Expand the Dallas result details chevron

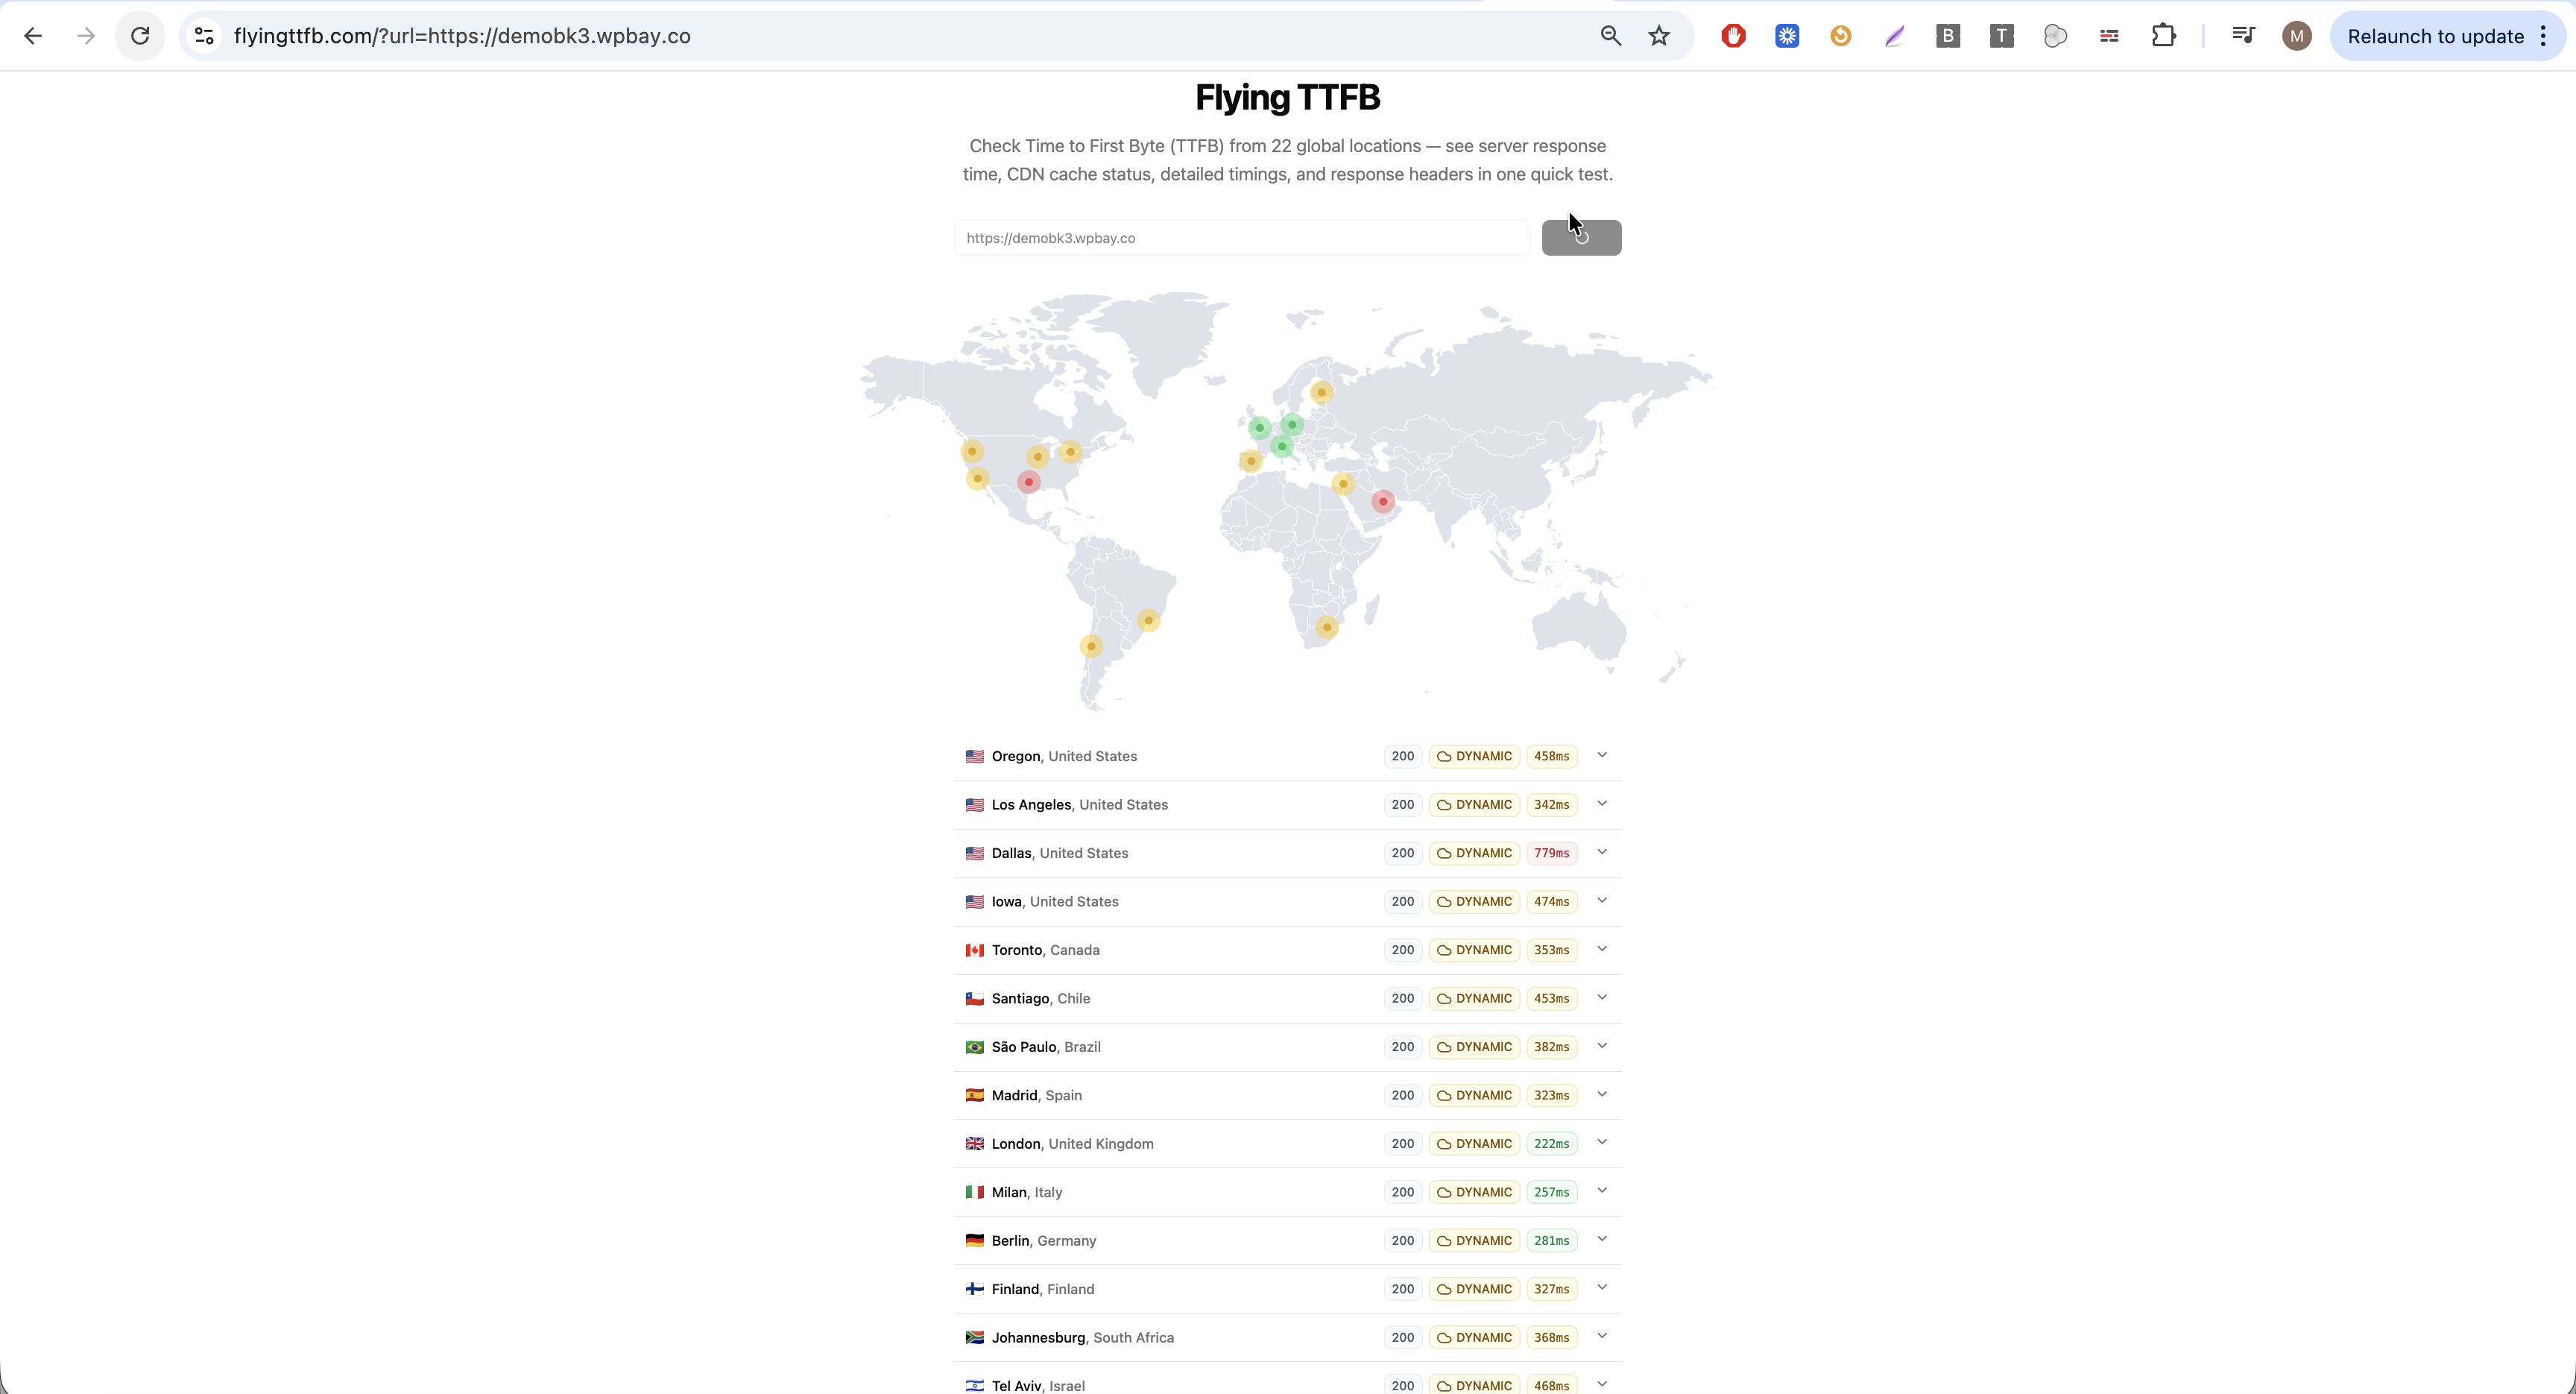[x=1601, y=853]
